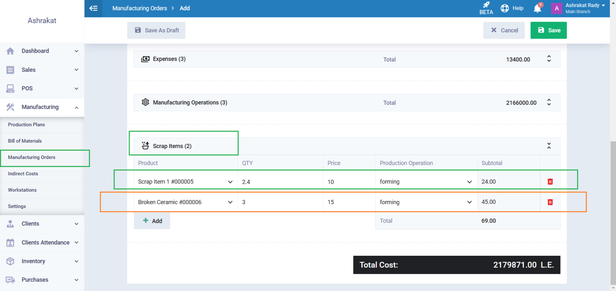616x291 pixels.
Task: Collapse the sidebar with the arrow icon
Action: coord(93,8)
